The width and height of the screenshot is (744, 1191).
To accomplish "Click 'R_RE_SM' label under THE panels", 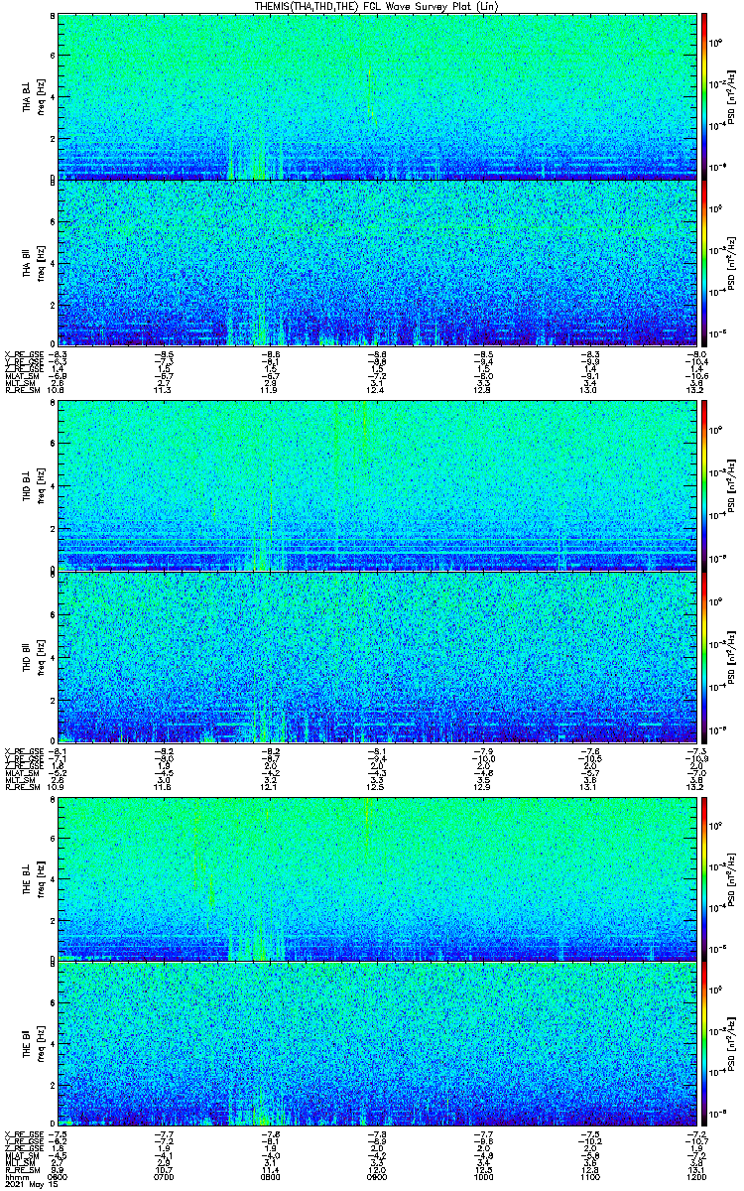I will coord(21,1170).
